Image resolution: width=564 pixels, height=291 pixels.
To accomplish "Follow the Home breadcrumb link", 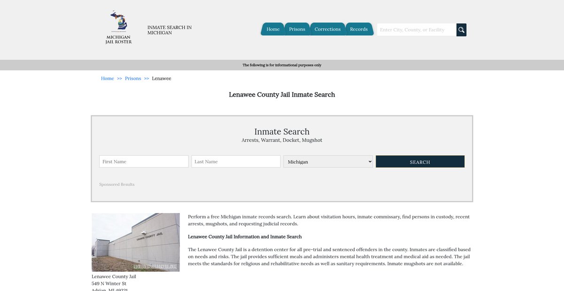I will tap(107, 78).
